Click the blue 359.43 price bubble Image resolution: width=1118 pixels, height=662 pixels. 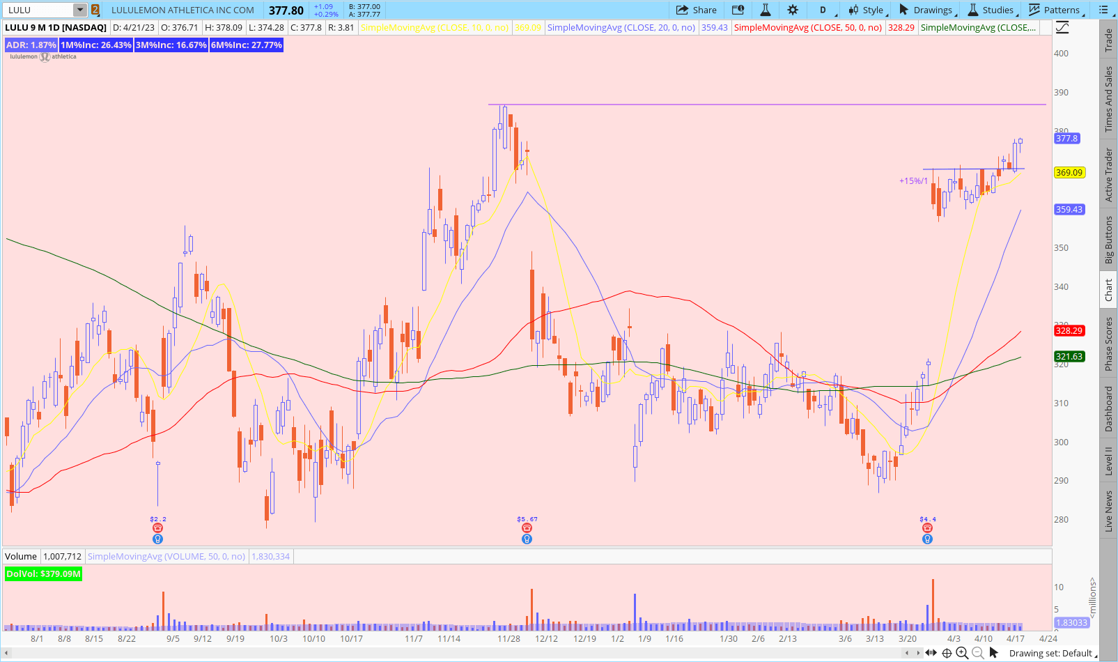pyautogui.click(x=1069, y=209)
